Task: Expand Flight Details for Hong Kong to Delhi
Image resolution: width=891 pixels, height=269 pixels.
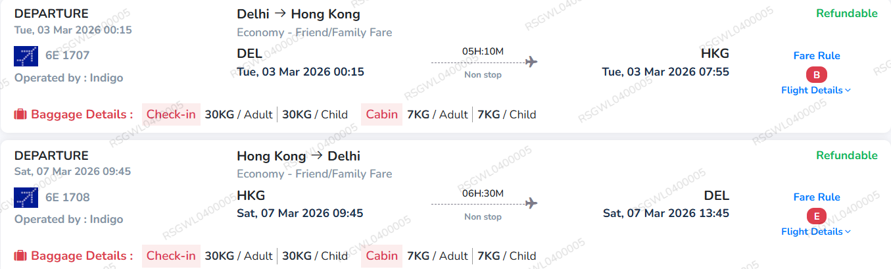Action: click(x=815, y=232)
